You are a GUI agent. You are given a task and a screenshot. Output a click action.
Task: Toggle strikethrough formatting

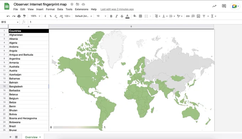[122, 16]
